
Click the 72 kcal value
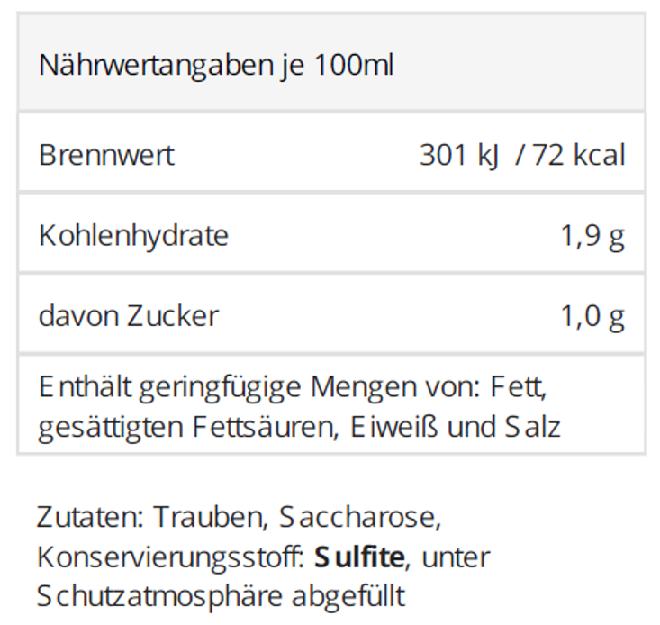click(x=579, y=155)
